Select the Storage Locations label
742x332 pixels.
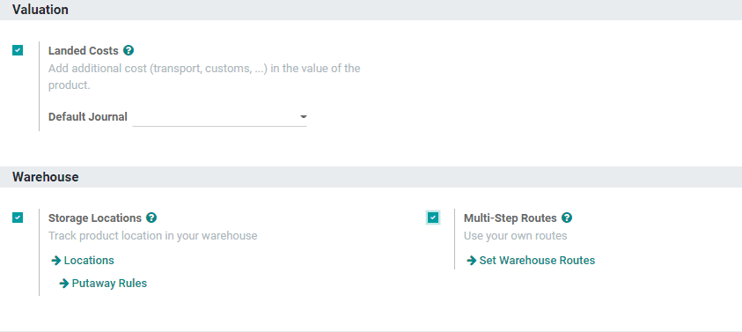[95, 218]
